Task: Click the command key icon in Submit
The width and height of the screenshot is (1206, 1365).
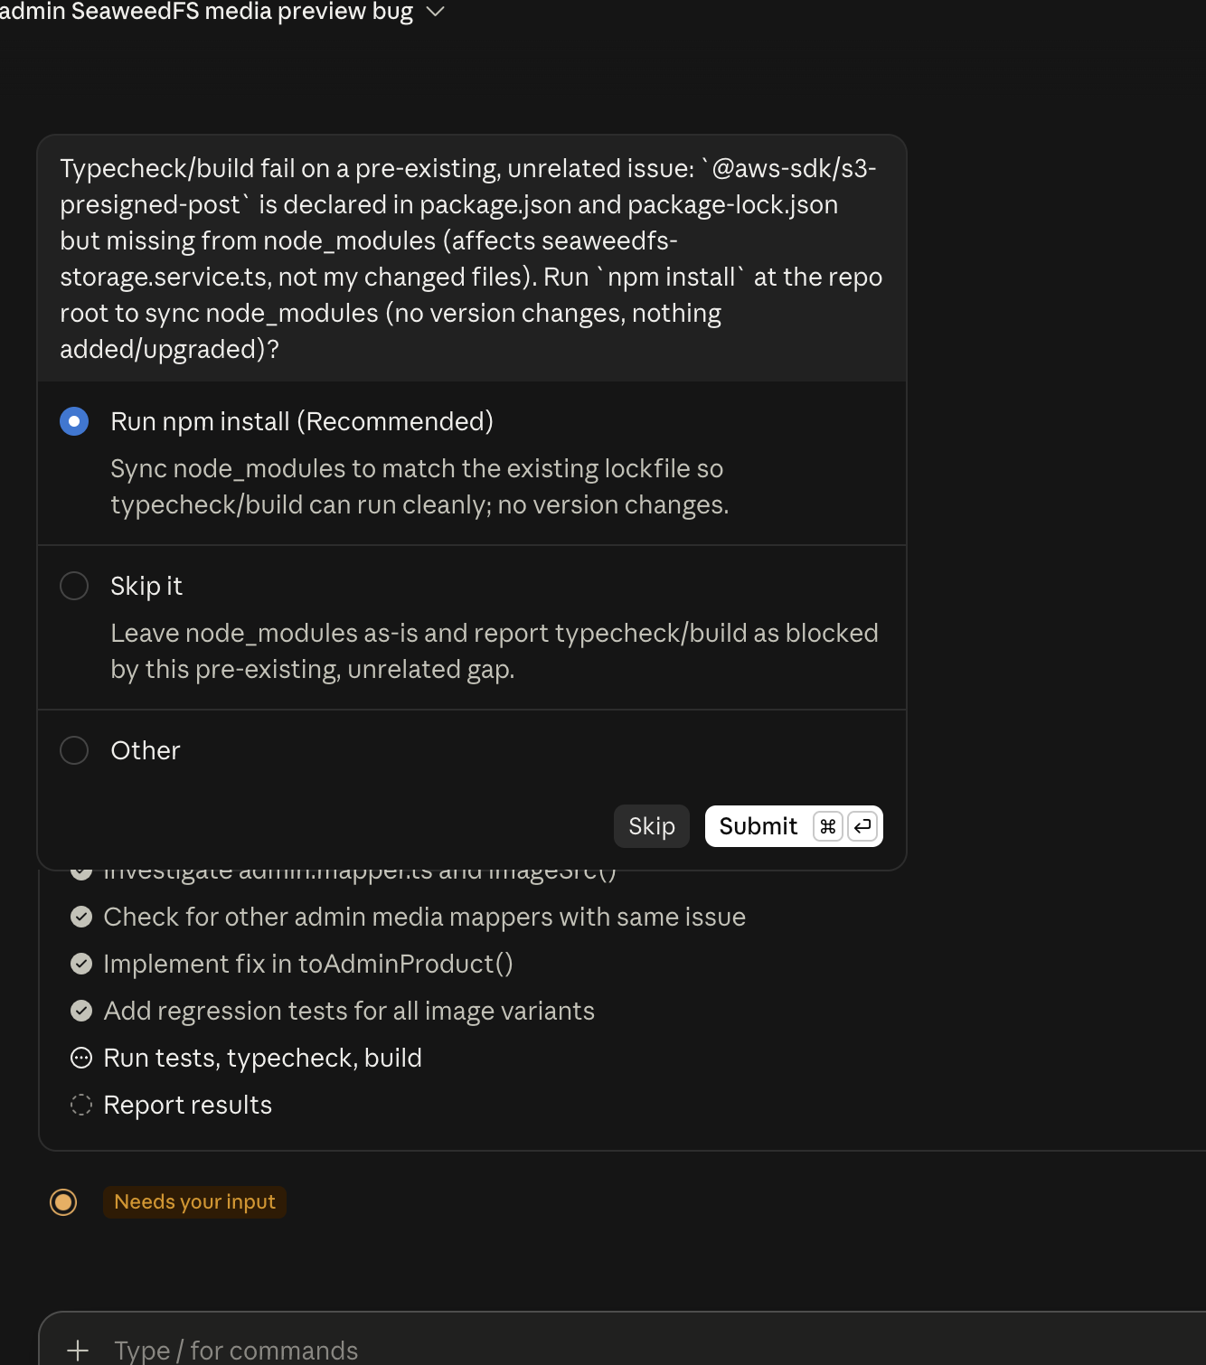Action: tap(827, 826)
